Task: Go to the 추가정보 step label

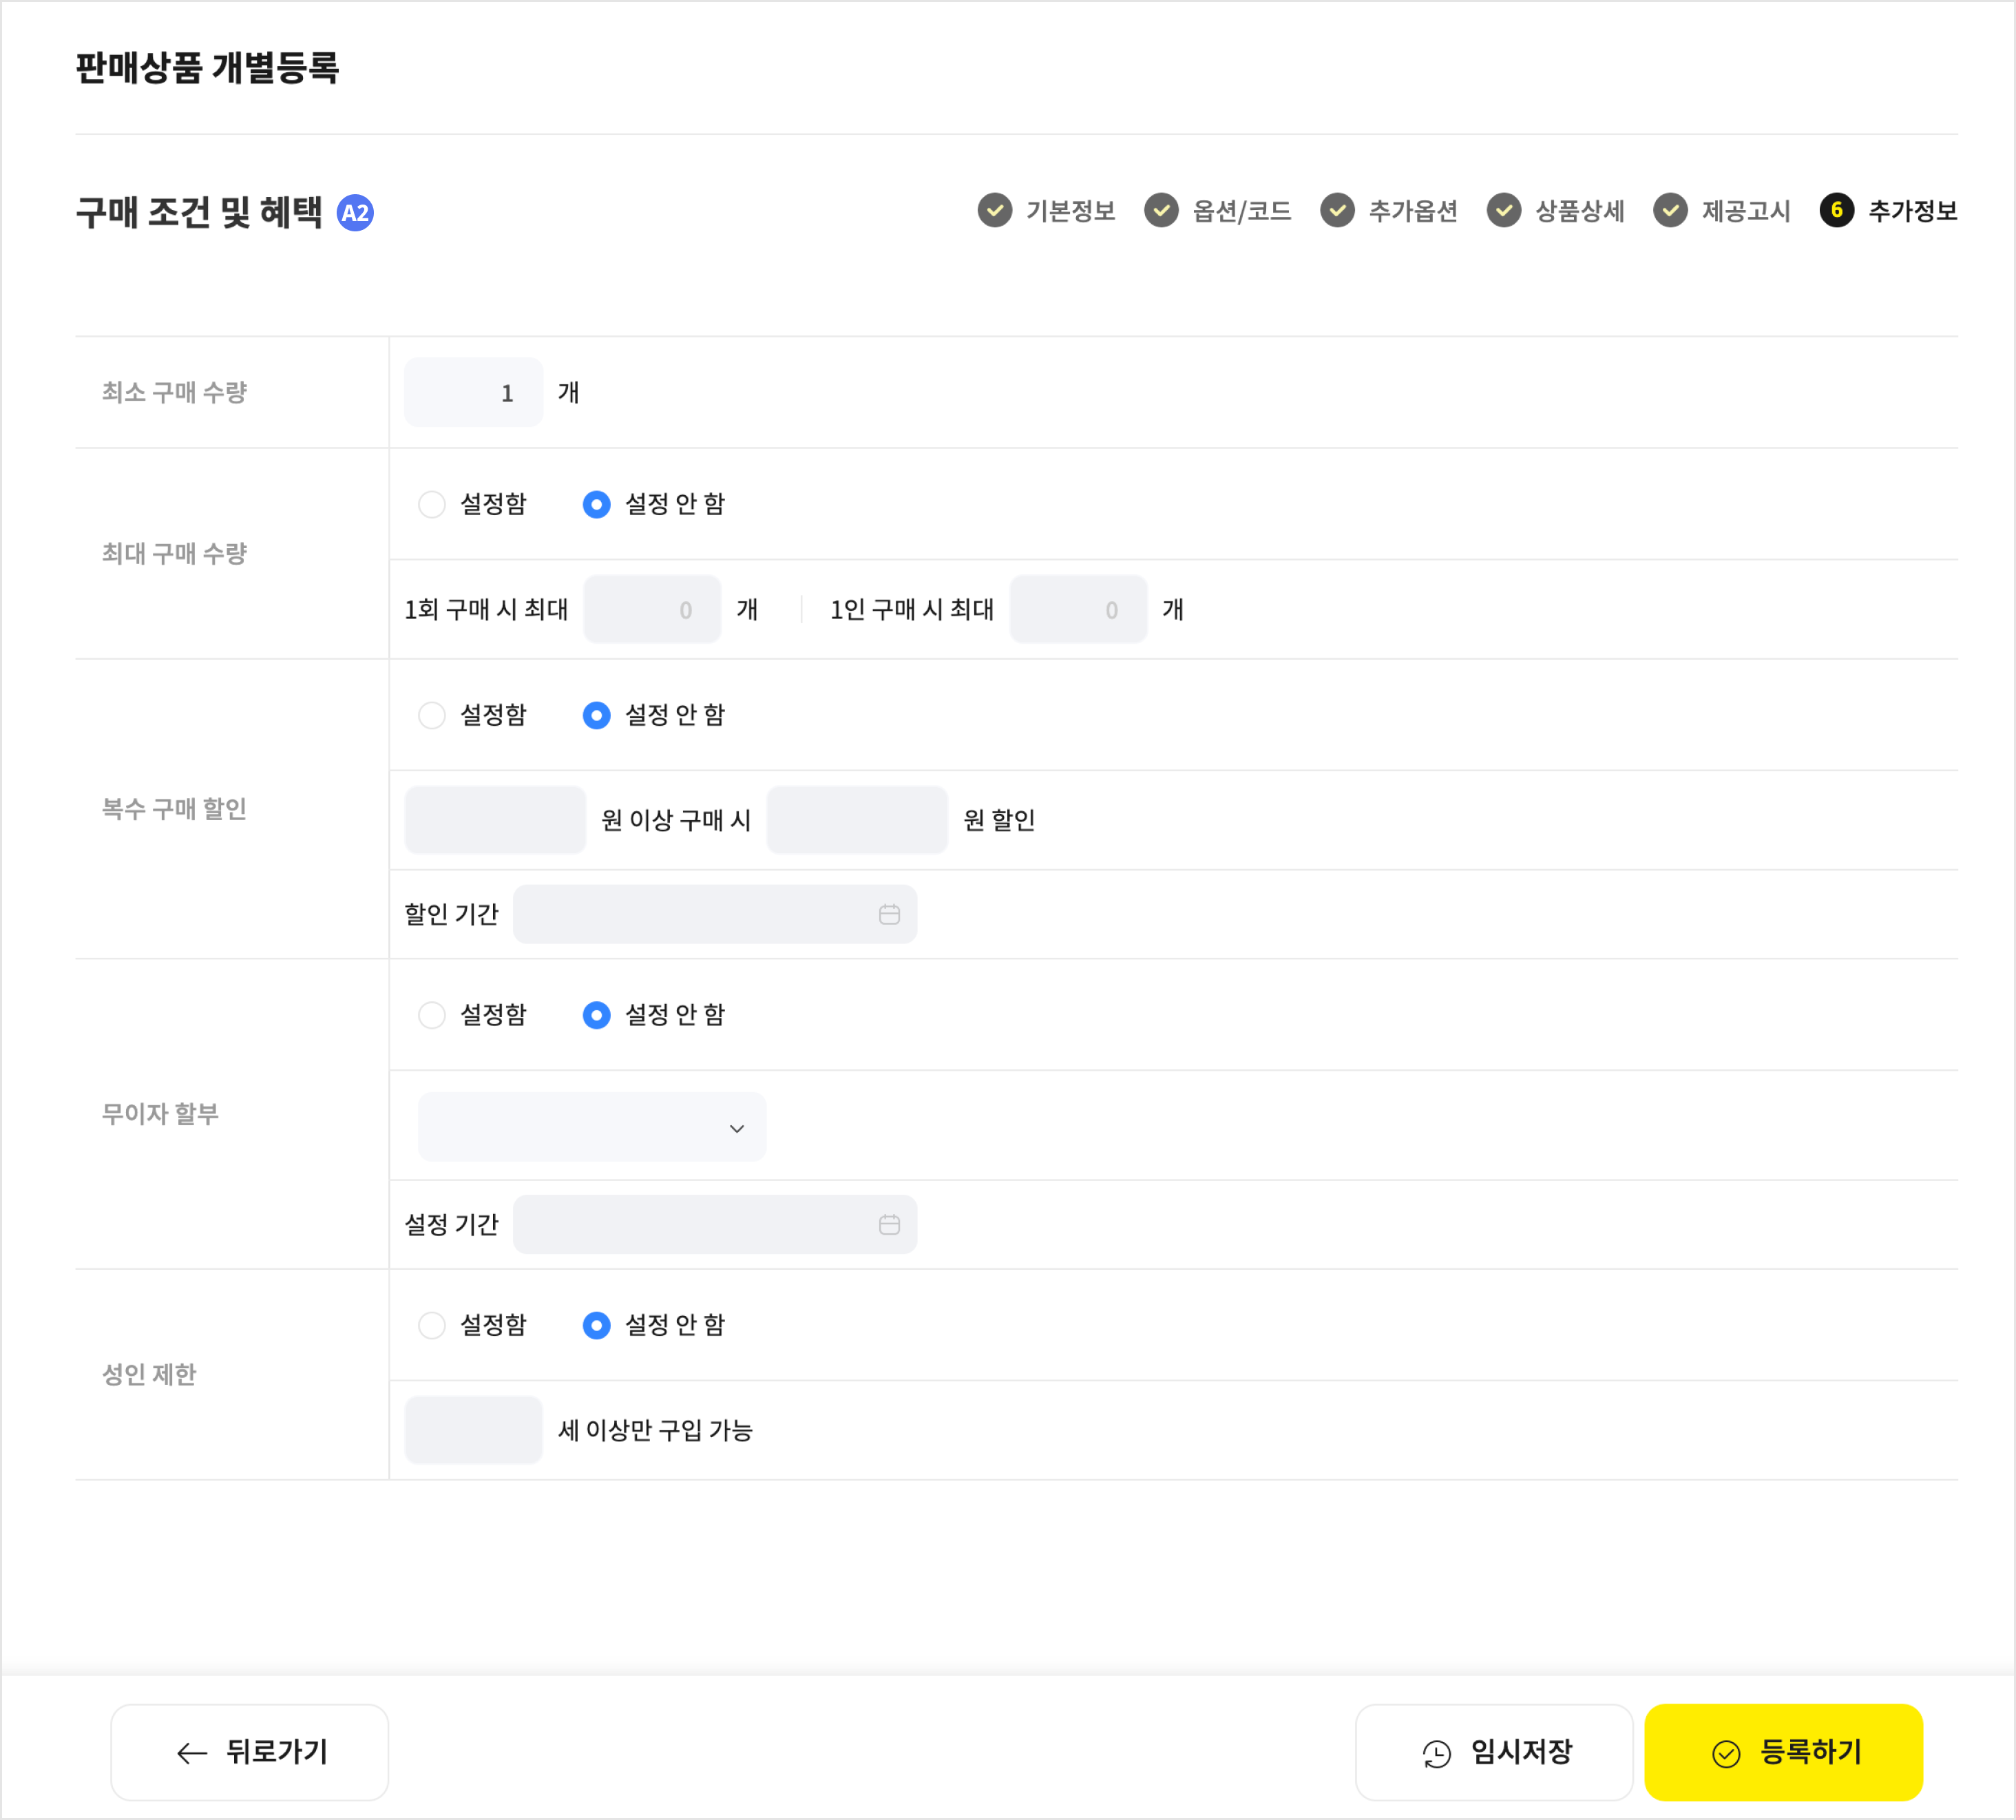Action: (1911, 211)
